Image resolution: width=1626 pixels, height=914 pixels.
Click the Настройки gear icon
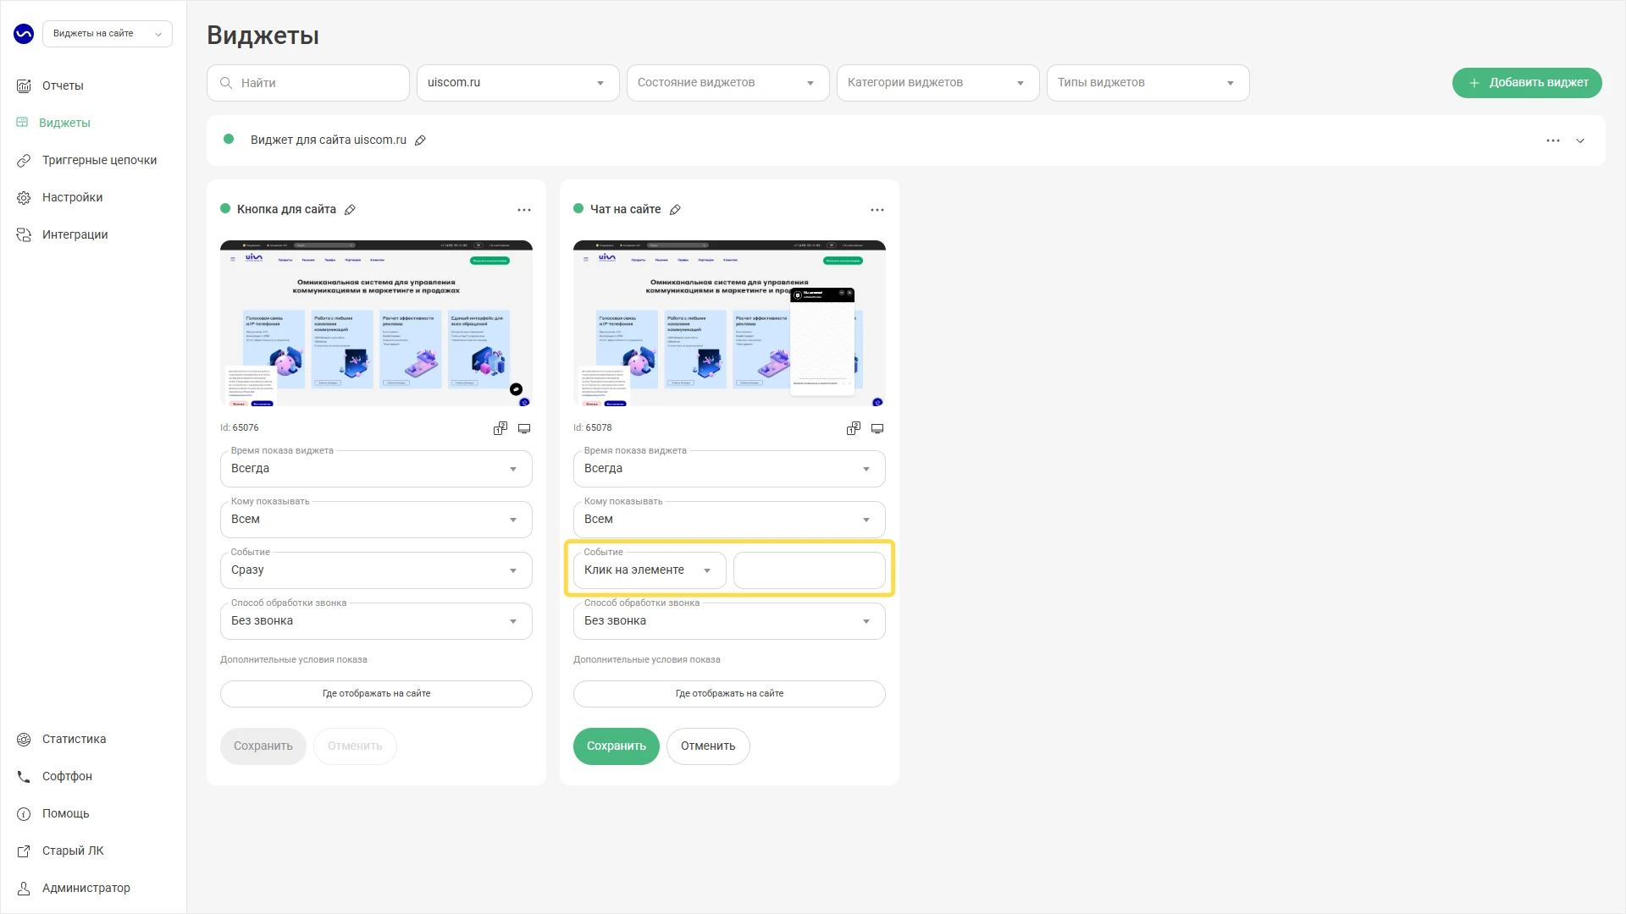pos(24,197)
